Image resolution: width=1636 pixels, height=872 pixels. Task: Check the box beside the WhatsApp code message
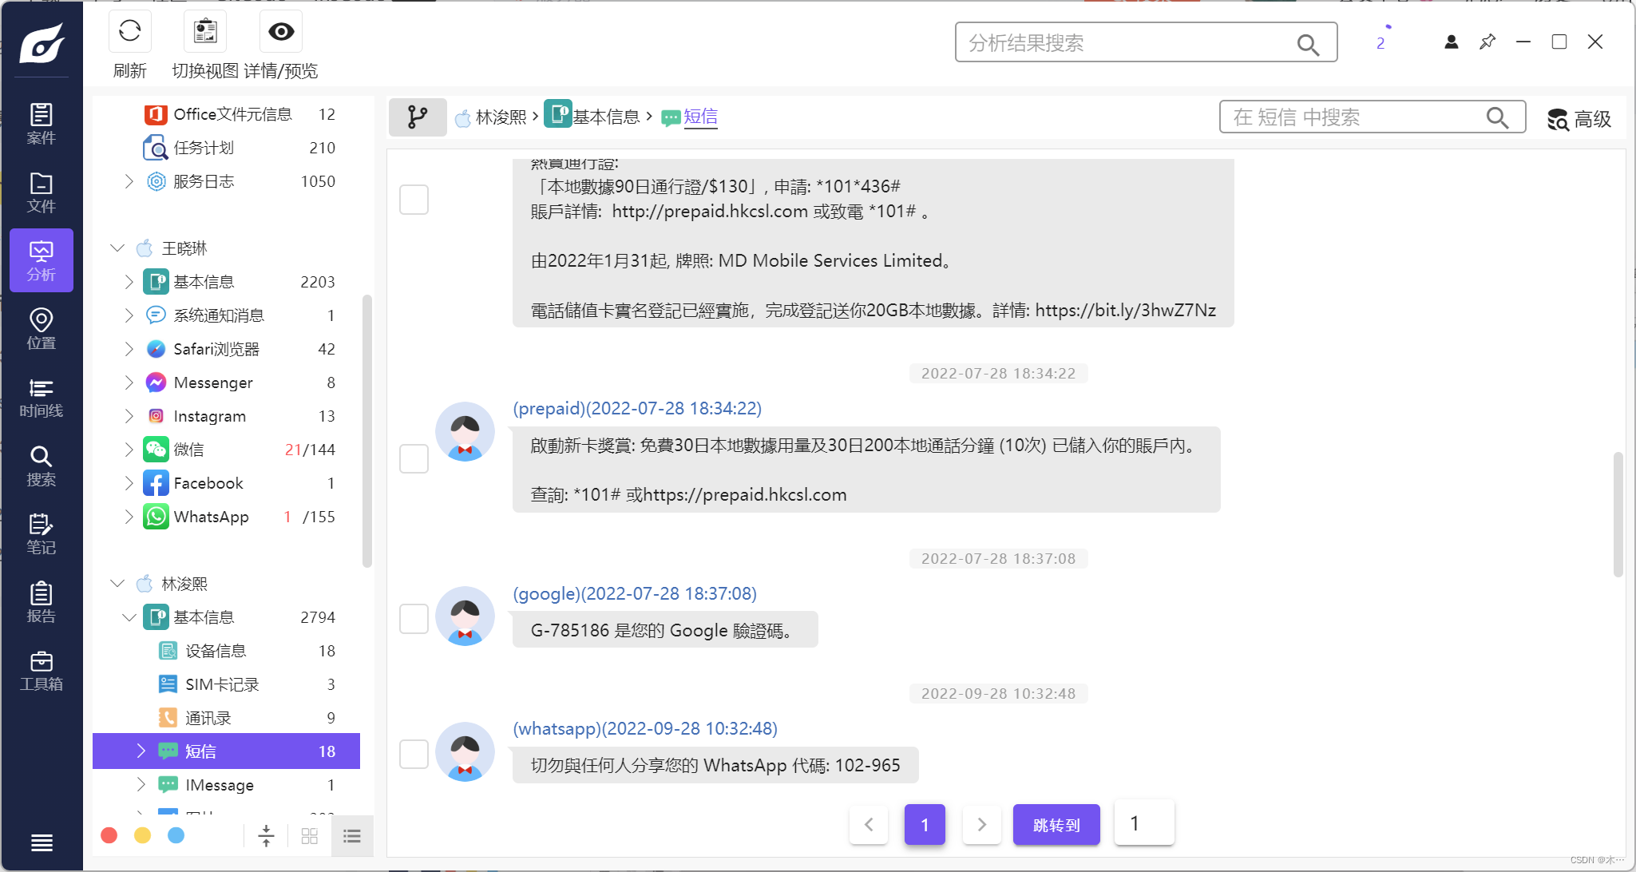click(x=414, y=754)
